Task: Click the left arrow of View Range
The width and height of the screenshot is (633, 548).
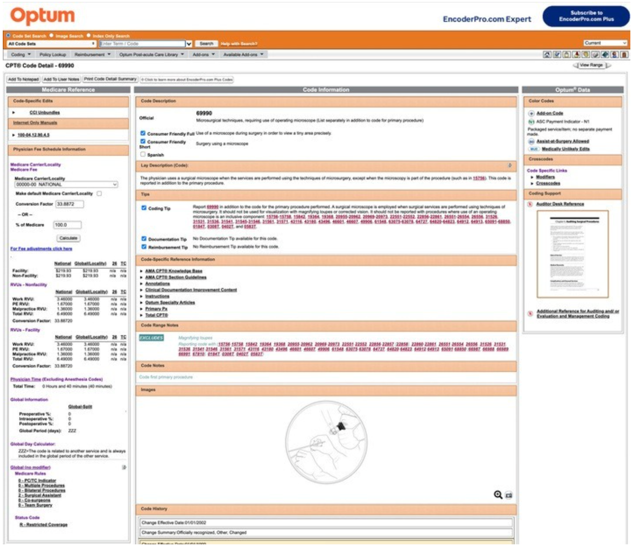Action: pyautogui.click(x=575, y=65)
